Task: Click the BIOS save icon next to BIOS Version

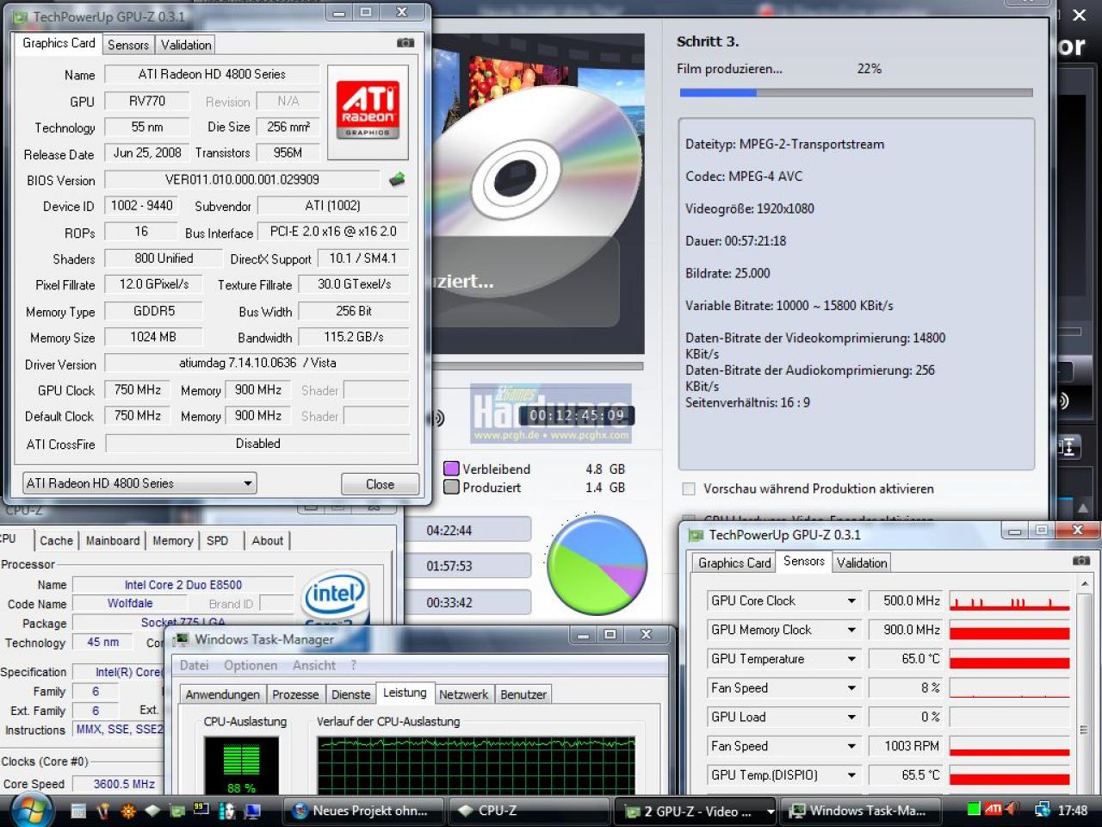Action: click(397, 179)
